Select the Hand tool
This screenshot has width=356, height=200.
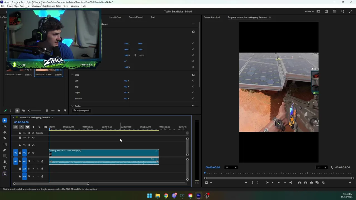[x=5, y=162]
